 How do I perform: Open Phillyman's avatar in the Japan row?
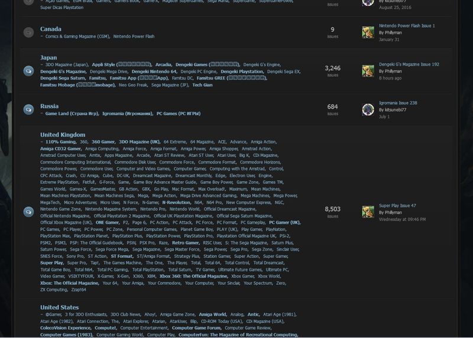coord(368,71)
